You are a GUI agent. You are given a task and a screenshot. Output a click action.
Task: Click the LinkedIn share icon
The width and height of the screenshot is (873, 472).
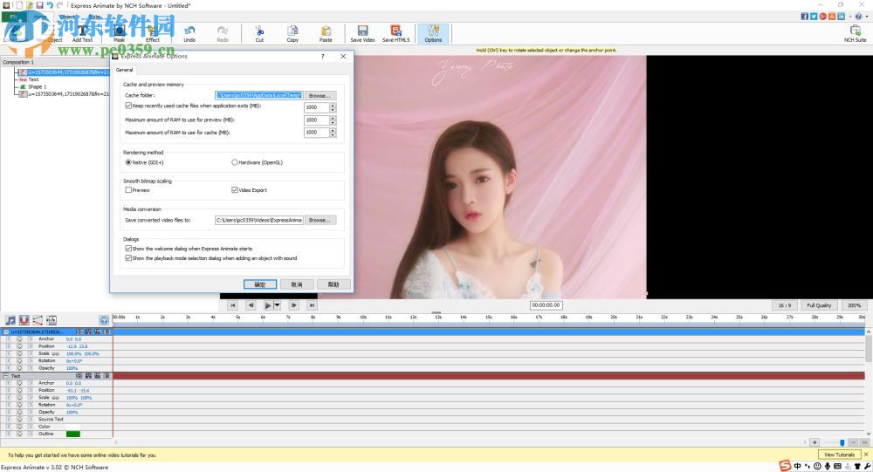coord(841,17)
